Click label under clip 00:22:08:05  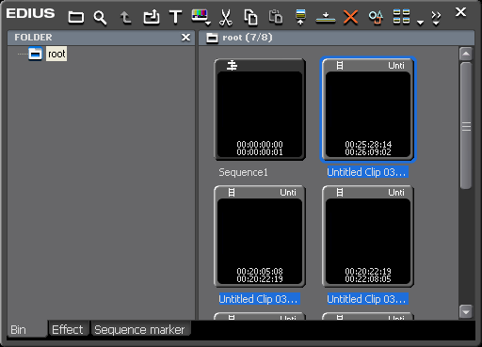coord(367,299)
